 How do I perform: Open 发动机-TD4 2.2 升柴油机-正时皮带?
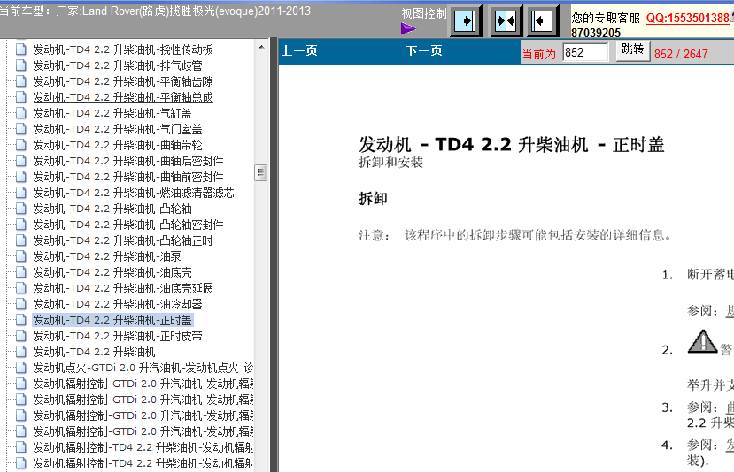click(118, 336)
